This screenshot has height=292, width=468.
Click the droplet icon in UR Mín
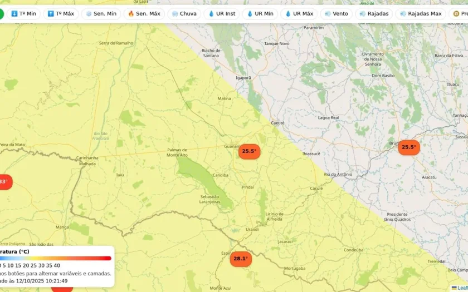tap(250, 14)
